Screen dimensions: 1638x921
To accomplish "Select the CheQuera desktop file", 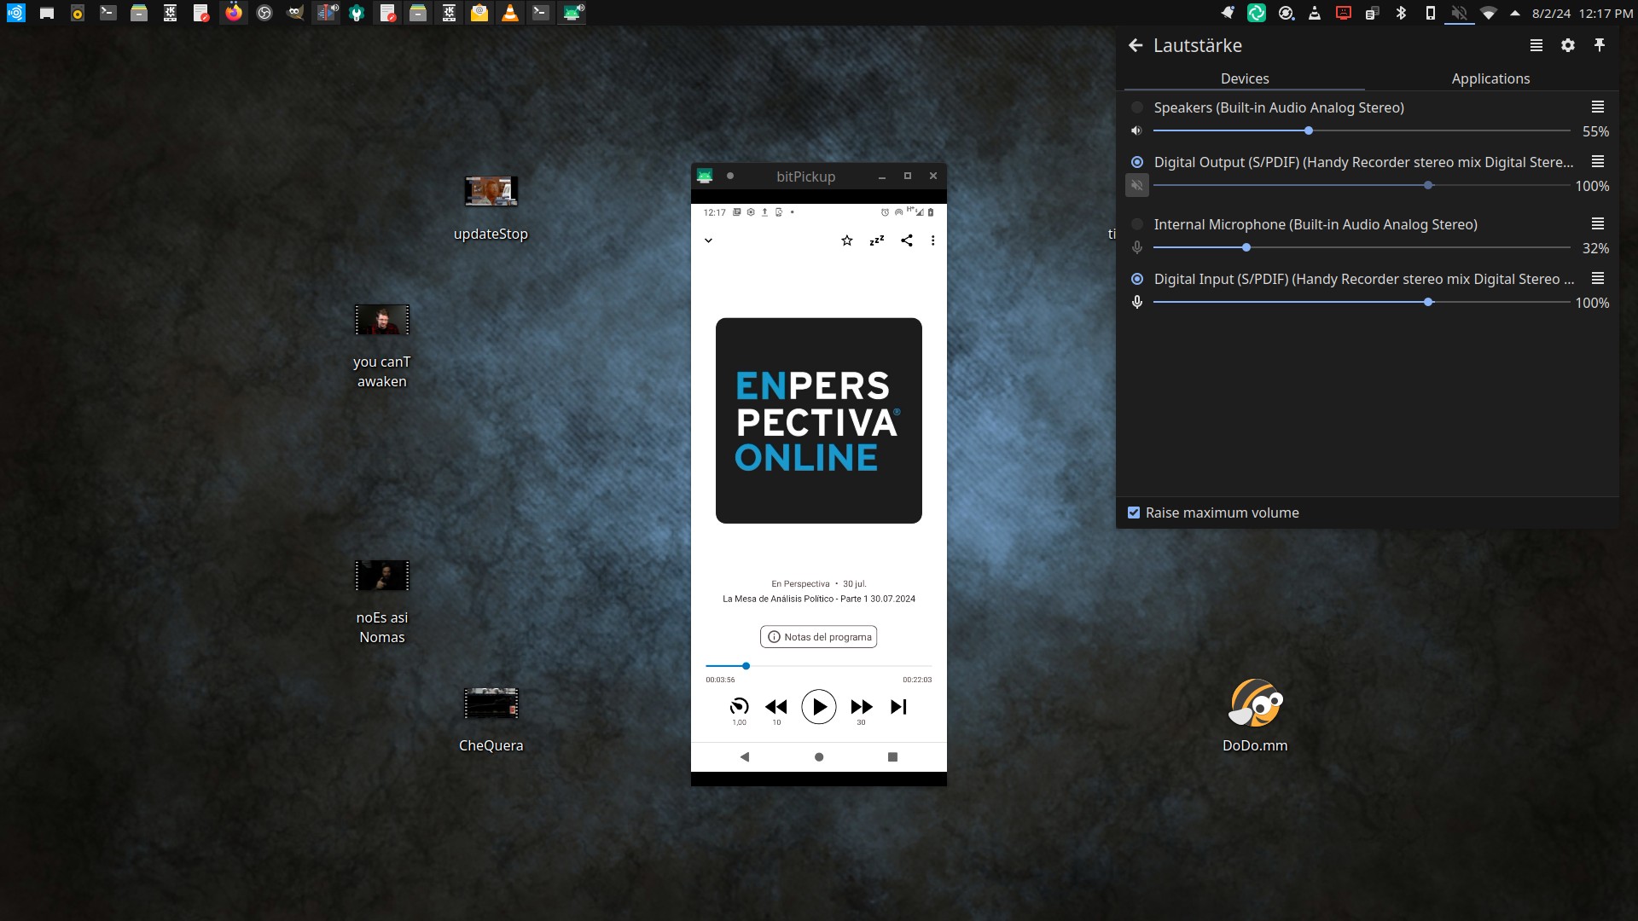I will click(x=491, y=721).
